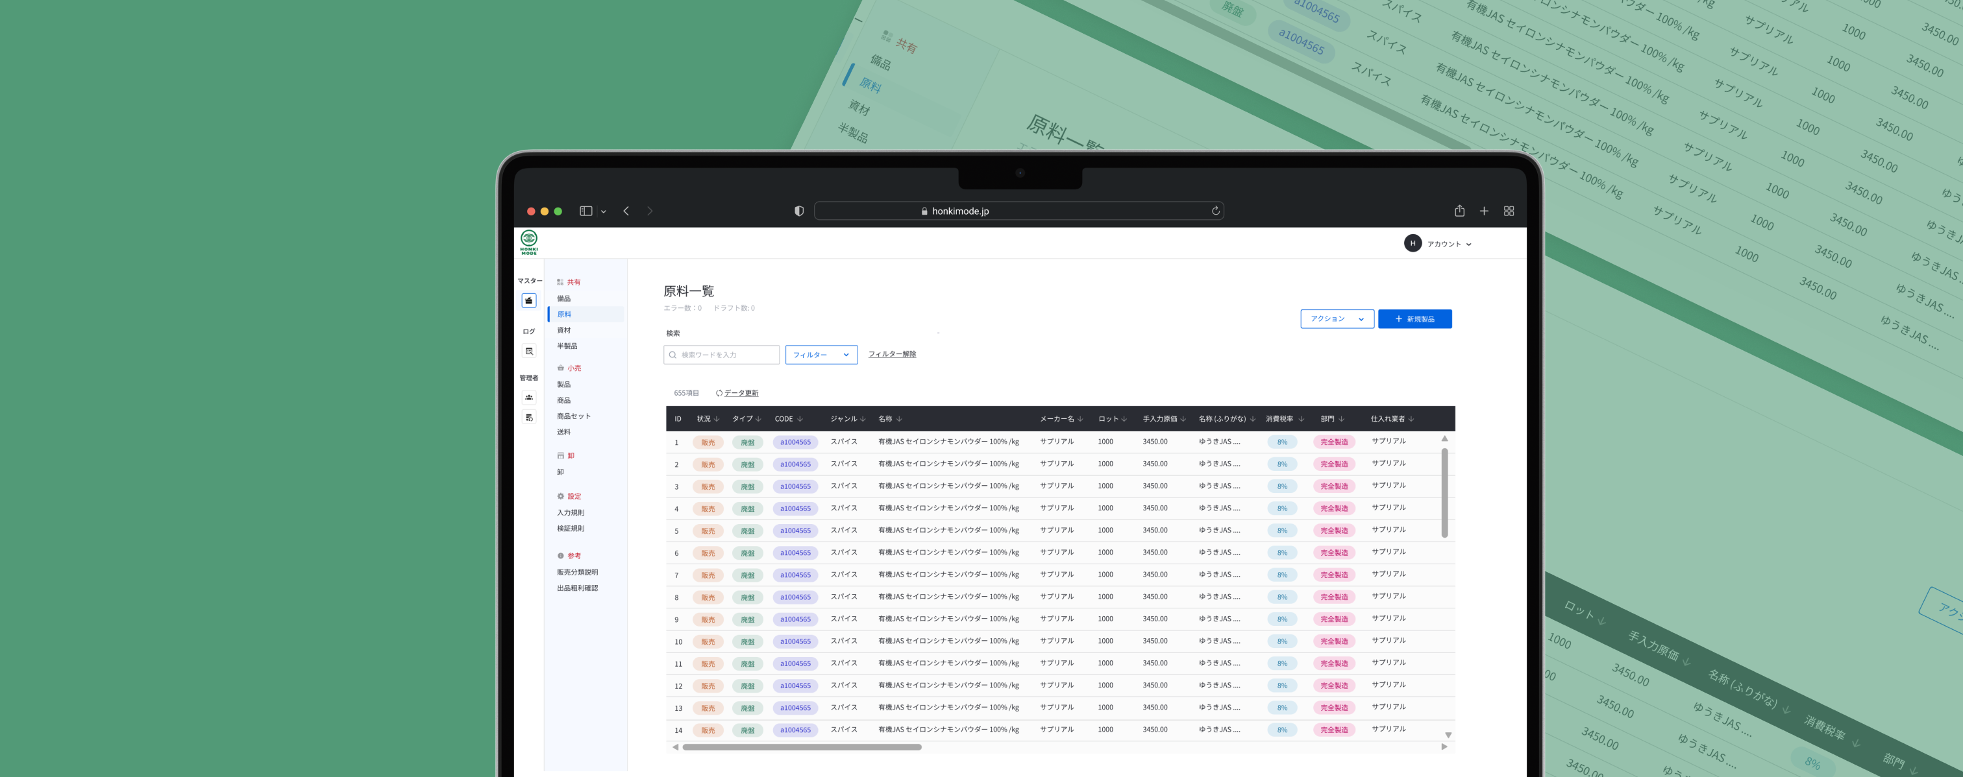The image size is (1963, 777).
Task: Toggle the Safari sidebar button
Action: 586,211
